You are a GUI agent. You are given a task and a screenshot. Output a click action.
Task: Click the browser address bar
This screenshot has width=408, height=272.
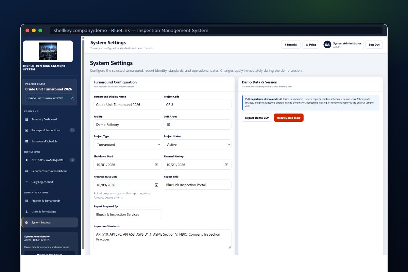coord(216,30)
